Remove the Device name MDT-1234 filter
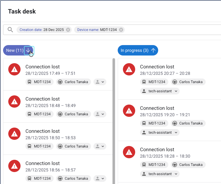 [x=121, y=30]
